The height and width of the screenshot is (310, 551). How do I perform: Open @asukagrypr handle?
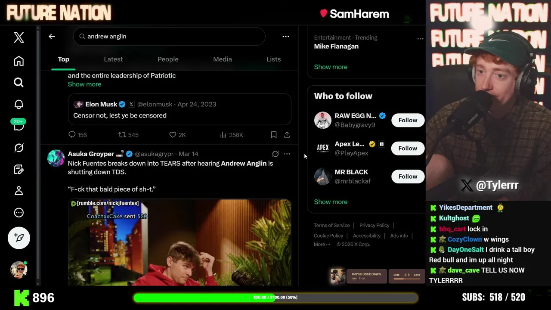(154, 154)
